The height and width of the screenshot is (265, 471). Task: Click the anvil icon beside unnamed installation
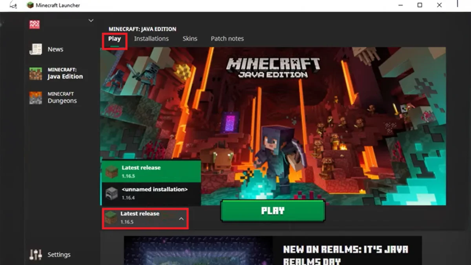point(112,193)
